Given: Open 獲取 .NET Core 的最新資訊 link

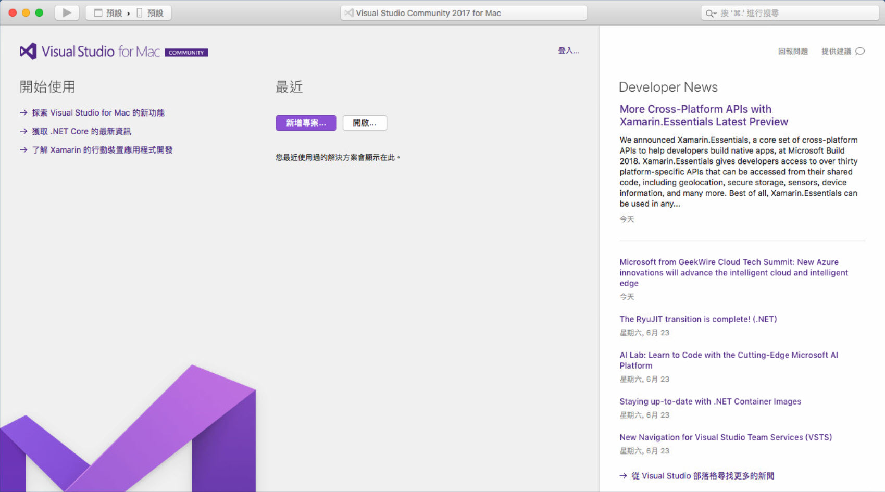Looking at the screenshot, I should (x=81, y=131).
